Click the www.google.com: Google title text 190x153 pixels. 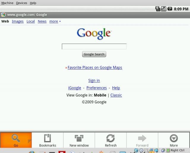[27, 15]
